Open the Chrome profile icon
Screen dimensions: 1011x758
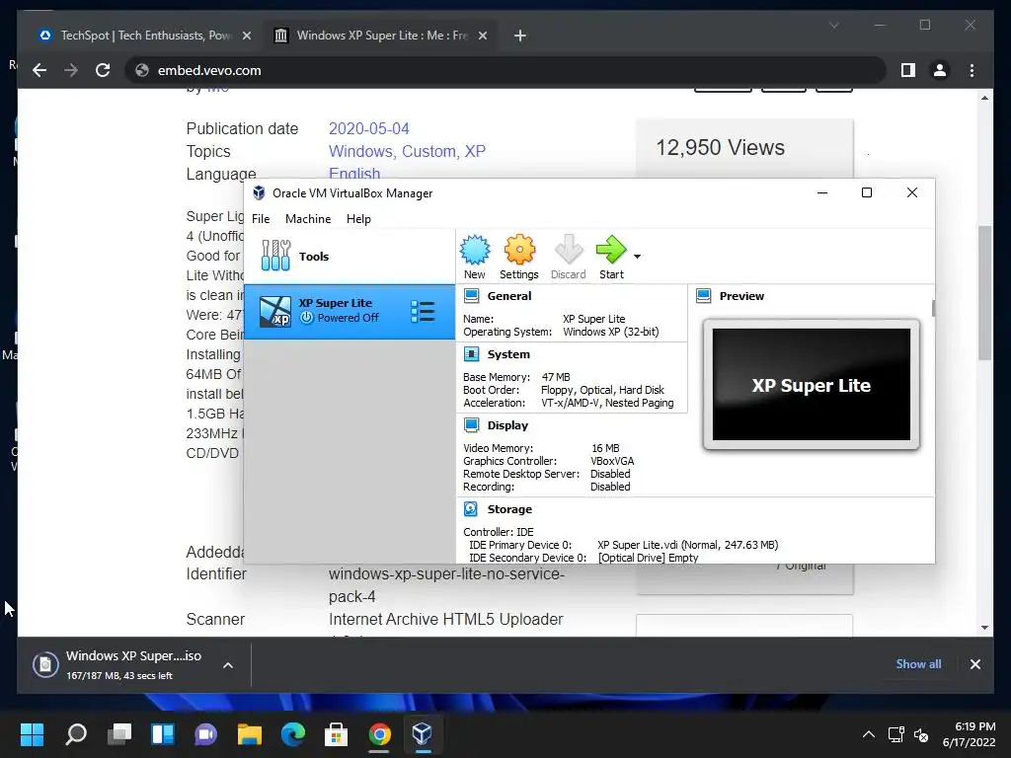(940, 70)
